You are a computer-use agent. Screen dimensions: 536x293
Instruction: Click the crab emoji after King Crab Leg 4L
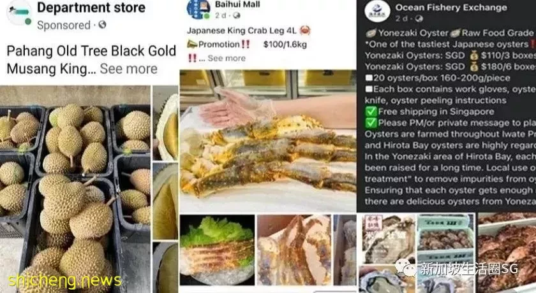(304, 31)
